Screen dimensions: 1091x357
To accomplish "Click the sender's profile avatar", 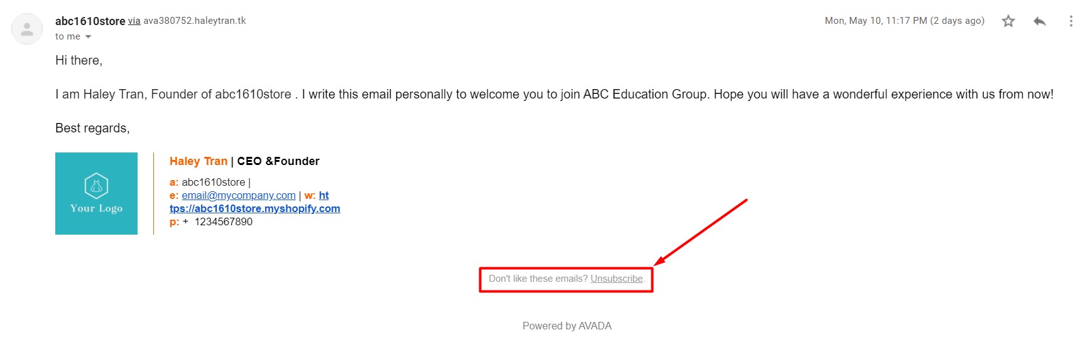I will 27,29.
